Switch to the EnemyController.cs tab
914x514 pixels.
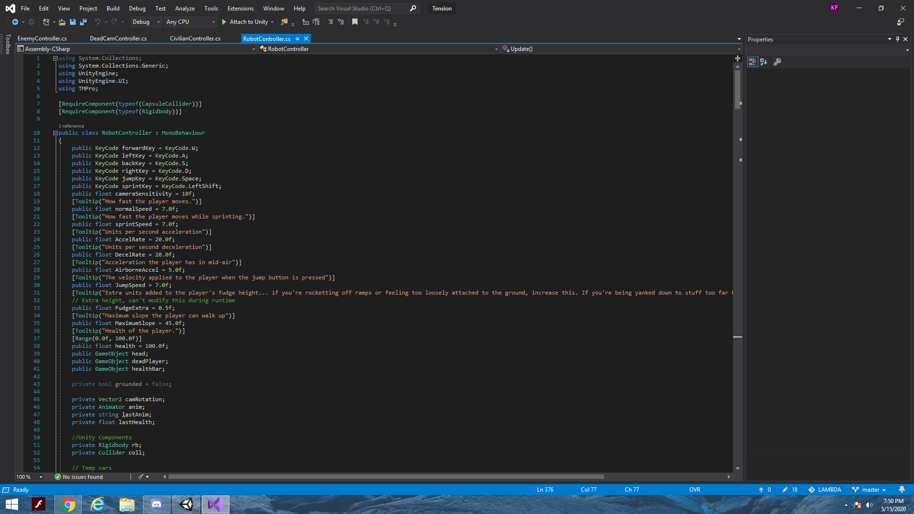[42, 39]
